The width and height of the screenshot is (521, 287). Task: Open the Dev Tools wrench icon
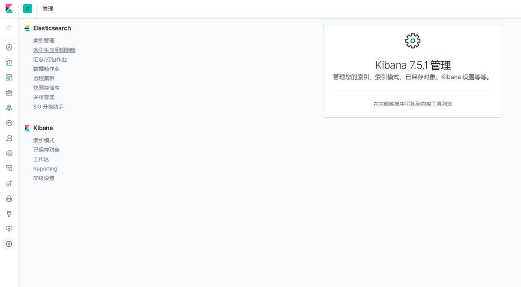click(9, 214)
